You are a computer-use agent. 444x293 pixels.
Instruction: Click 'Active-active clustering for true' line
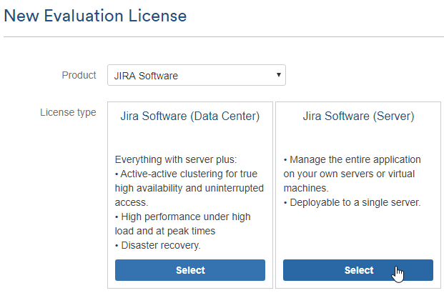click(186, 174)
